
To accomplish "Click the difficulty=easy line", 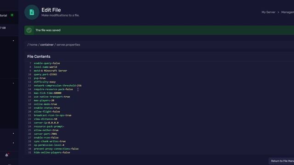I will pyautogui.click(x=45, y=82).
